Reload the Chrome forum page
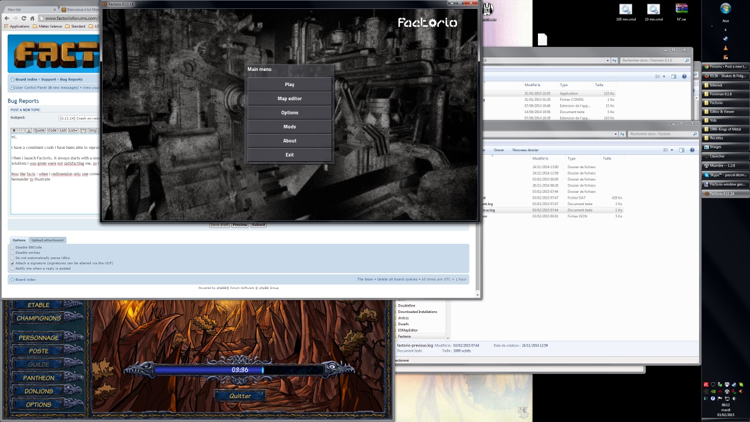The image size is (750, 422). click(24, 18)
